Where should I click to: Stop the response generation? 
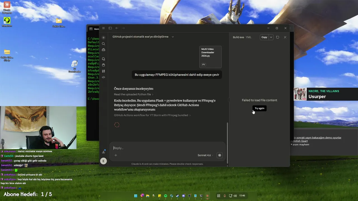tap(220, 155)
